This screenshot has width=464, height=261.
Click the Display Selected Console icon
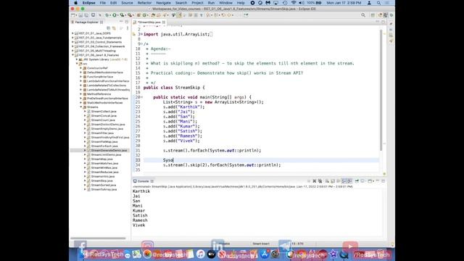point(363,181)
